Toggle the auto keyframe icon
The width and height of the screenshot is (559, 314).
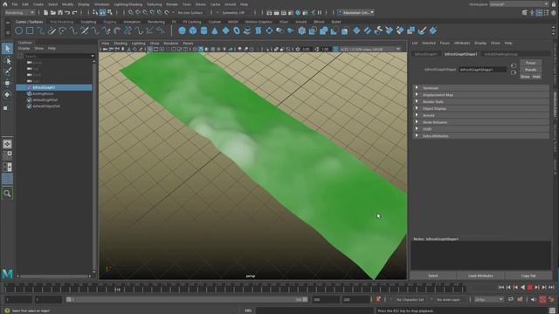point(542,299)
